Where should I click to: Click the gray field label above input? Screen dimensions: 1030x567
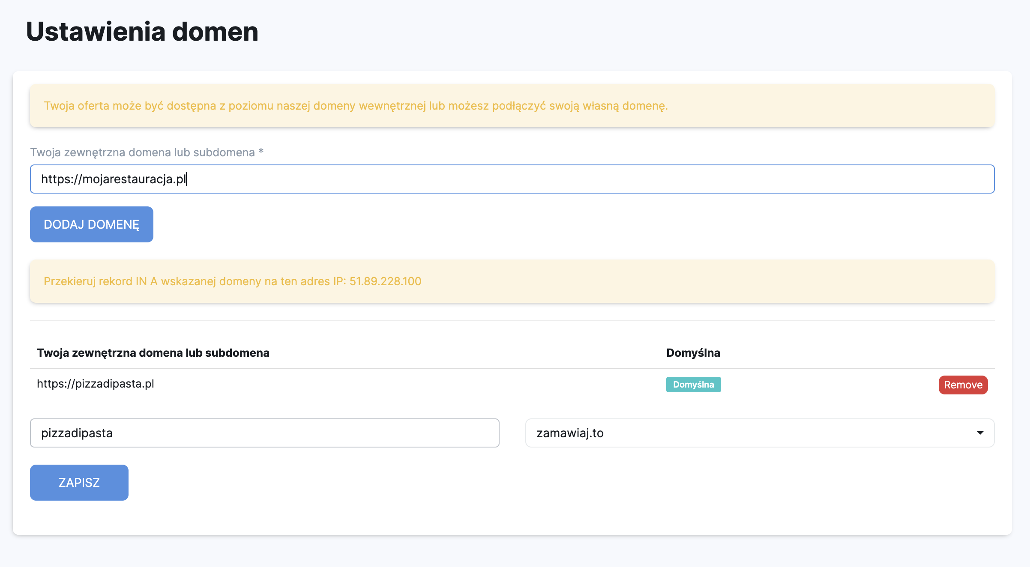click(x=142, y=152)
